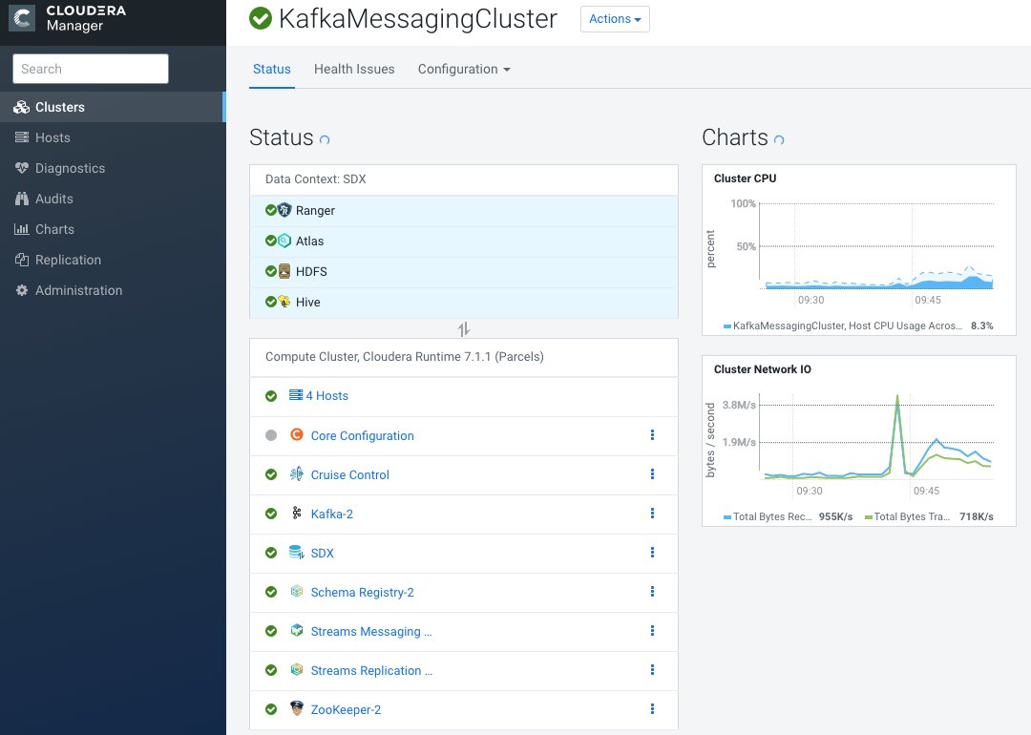The height and width of the screenshot is (735, 1031).
Task: Click the Streams Messaging service icon
Action: pyautogui.click(x=297, y=630)
